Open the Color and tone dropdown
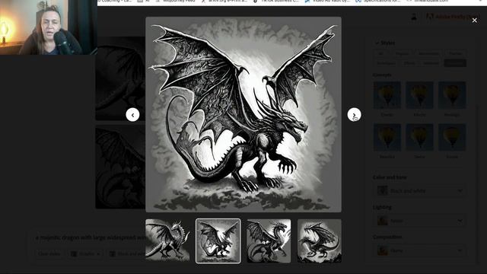The width and height of the screenshot is (487, 274). click(419, 190)
